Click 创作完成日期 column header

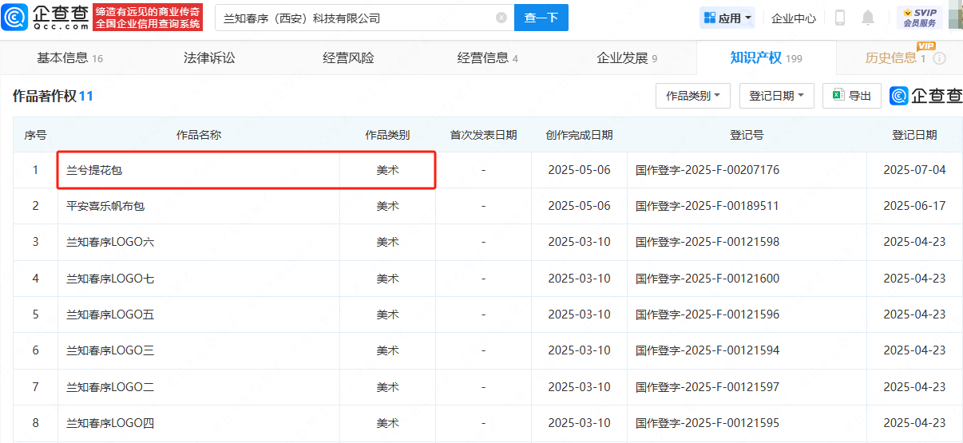pos(579,135)
